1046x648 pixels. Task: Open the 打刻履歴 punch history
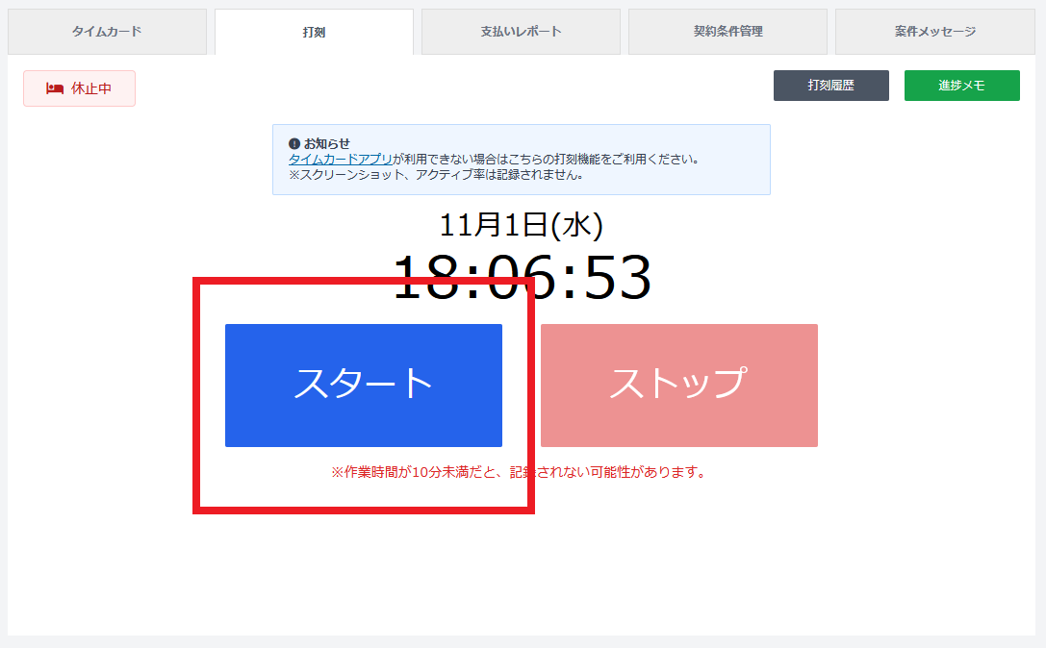[x=830, y=86]
